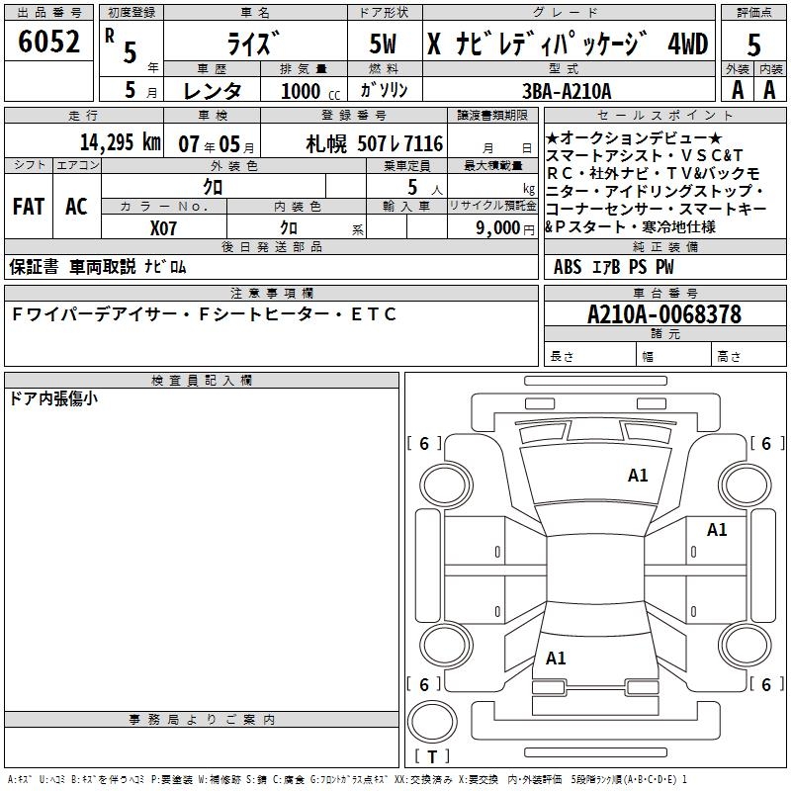Screen dimensions: 791x791
Task: Click the inspector note ドア内張傷小
Action: [53, 398]
